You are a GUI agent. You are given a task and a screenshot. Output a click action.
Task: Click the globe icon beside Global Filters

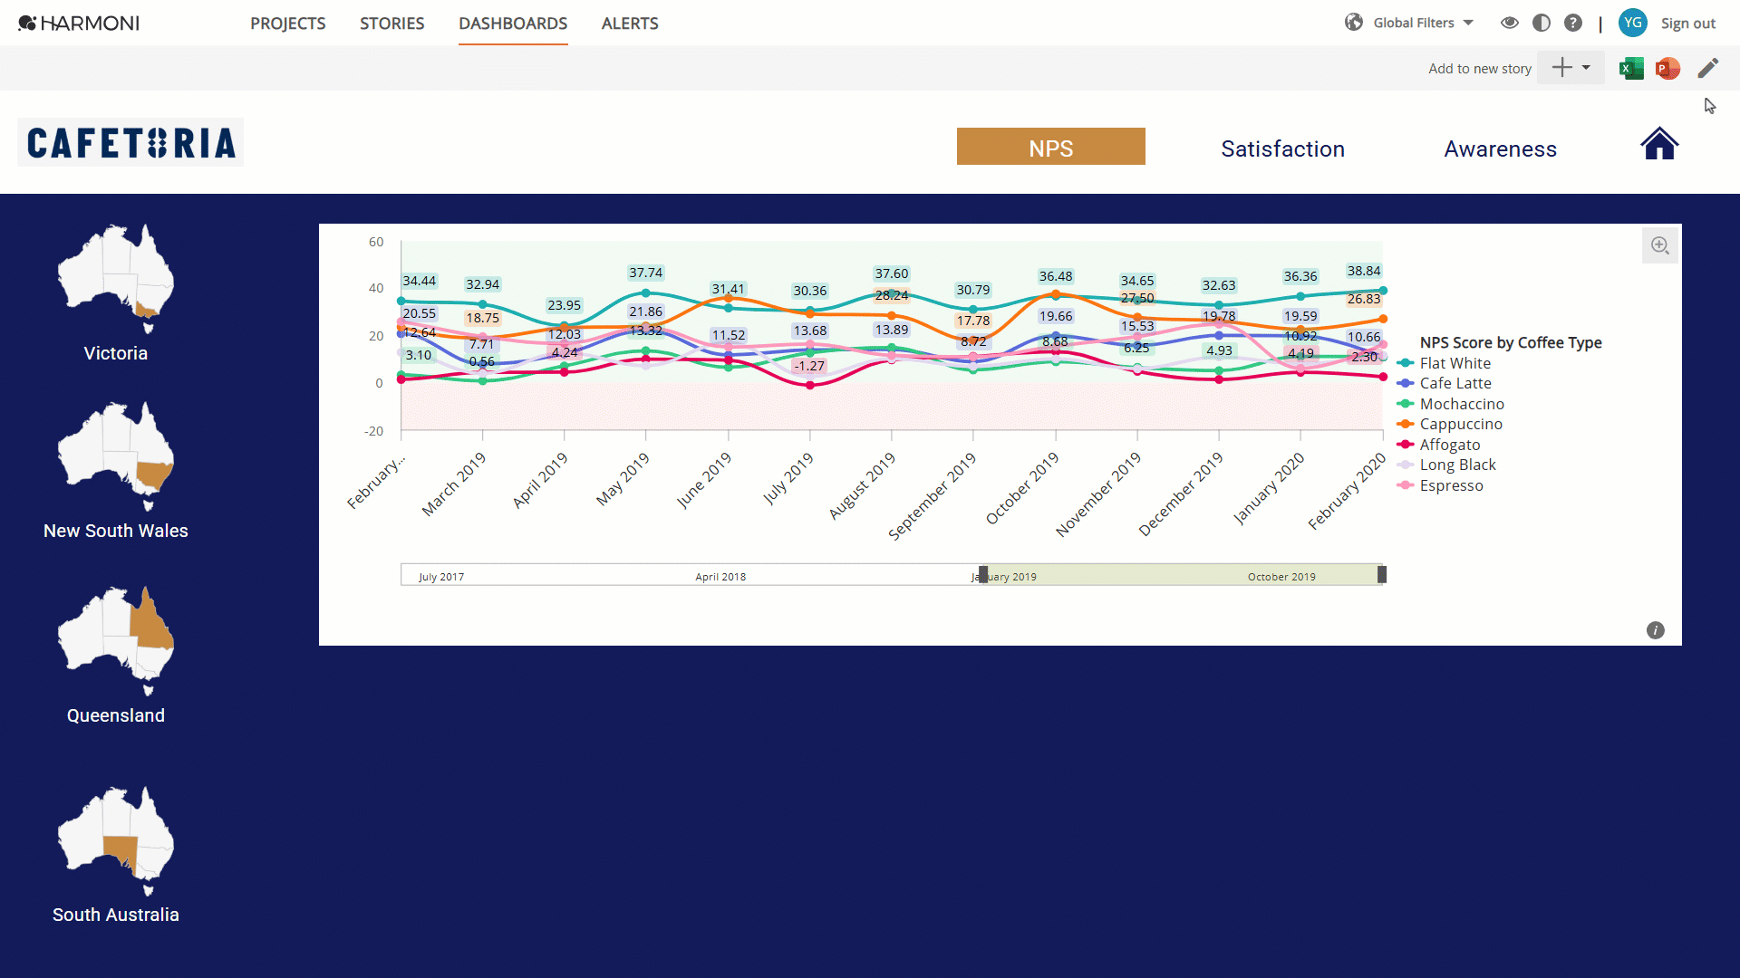[x=1353, y=23]
